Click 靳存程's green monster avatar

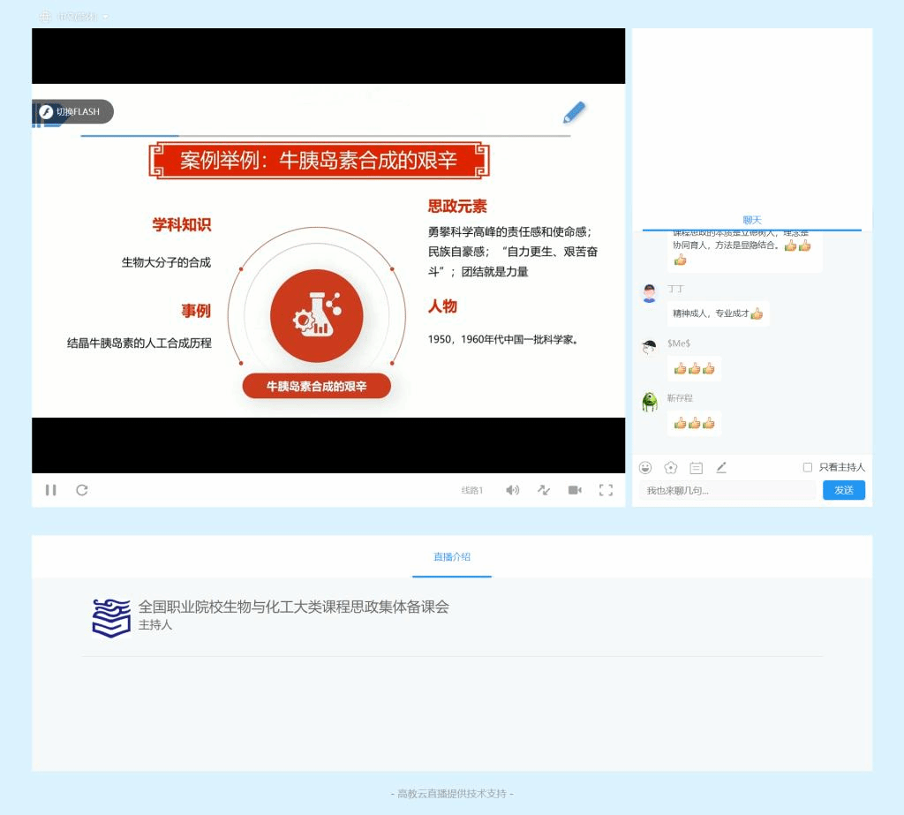point(650,402)
